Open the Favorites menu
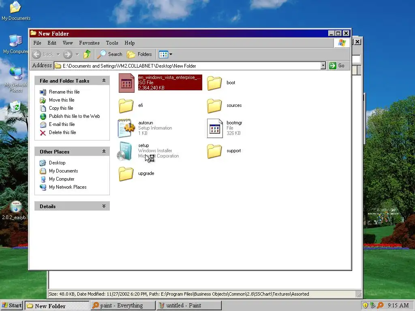Image resolution: width=415 pixels, height=311 pixels. pos(89,43)
